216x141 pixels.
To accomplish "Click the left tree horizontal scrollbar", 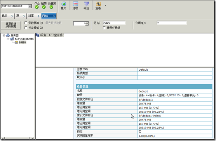I will 17,138.
